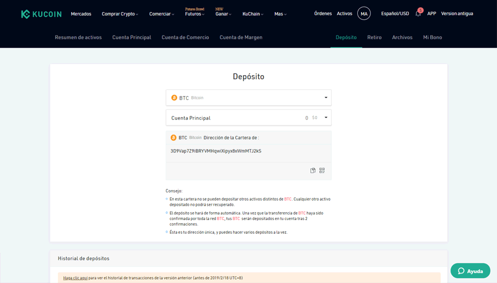Expand the KuChain menu
The height and width of the screenshot is (283, 497).
[x=252, y=14]
